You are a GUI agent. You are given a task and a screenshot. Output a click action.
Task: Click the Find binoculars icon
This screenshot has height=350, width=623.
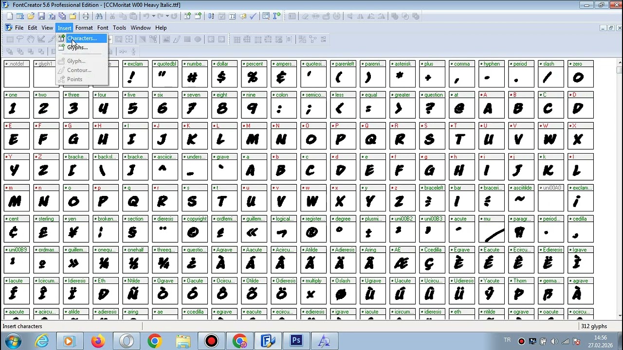click(x=99, y=16)
